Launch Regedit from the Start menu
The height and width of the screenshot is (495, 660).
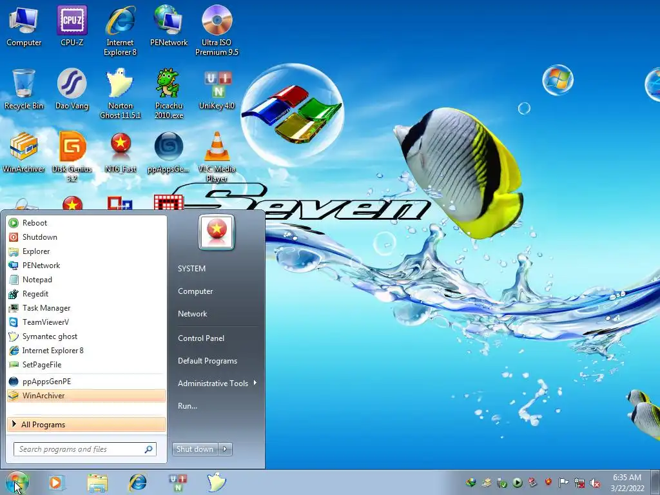[x=86, y=294]
